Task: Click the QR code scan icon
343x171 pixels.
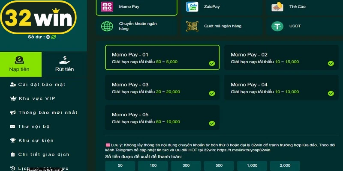Action: [x=192, y=26]
